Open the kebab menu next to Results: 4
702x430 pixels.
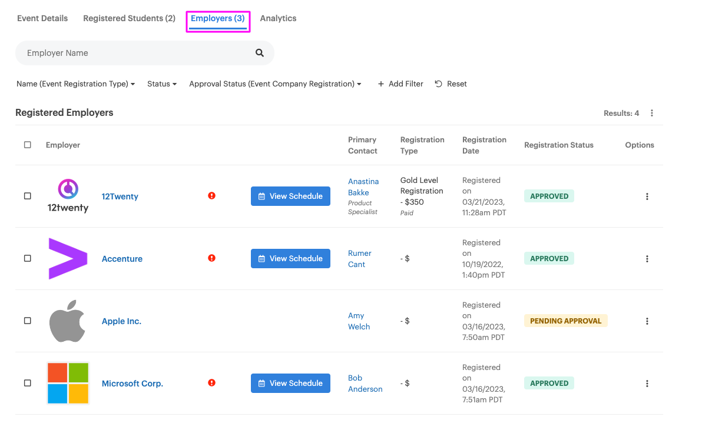[652, 113]
